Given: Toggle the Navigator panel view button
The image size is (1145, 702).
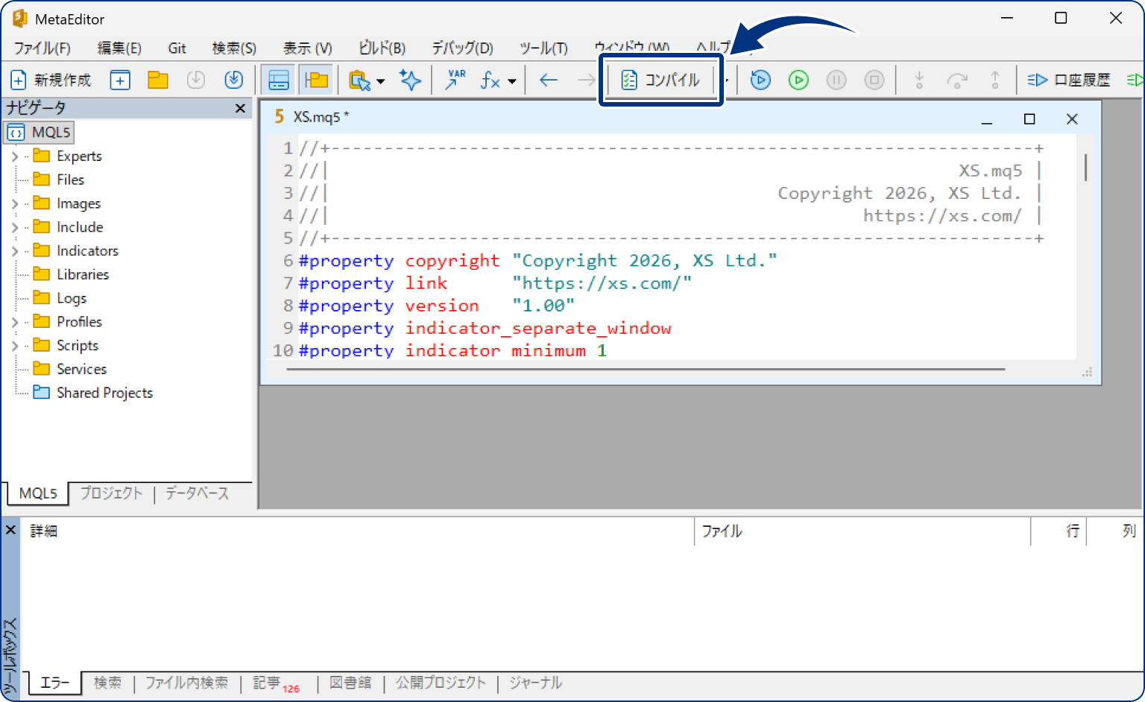Looking at the screenshot, I should click(317, 80).
